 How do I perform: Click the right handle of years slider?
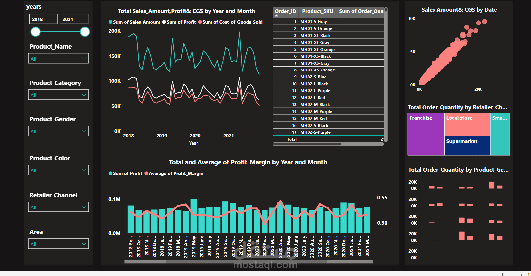click(85, 32)
